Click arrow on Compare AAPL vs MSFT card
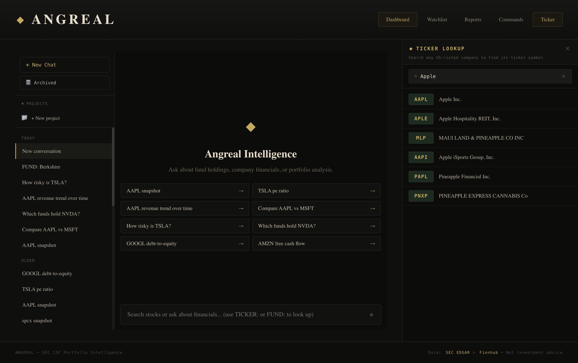Image resolution: width=578 pixels, height=363 pixels. coord(372,208)
